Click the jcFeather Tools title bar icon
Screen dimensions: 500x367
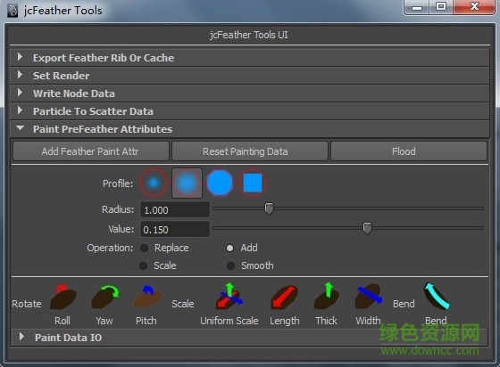12,11
